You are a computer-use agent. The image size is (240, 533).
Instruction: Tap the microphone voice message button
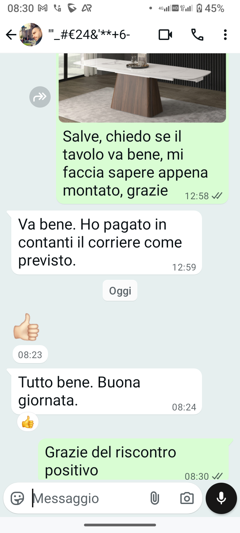(x=221, y=498)
